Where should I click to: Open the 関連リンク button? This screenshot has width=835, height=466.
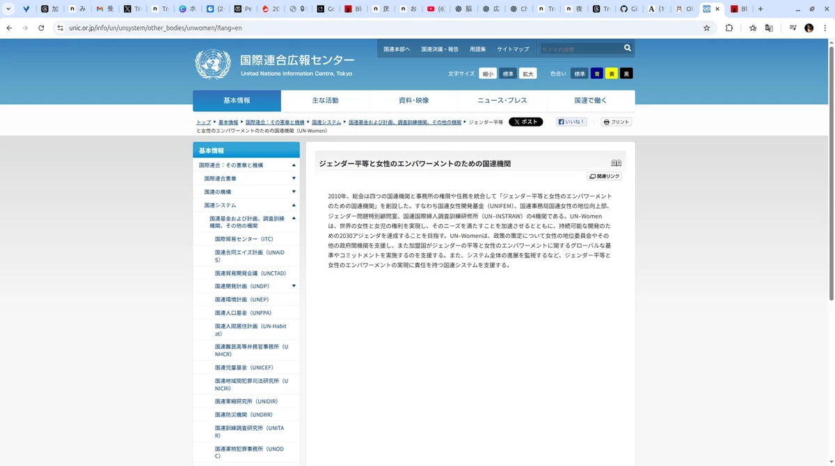[604, 177]
